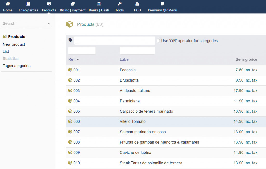This screenshot has height=169, width=266.
Task: Open Banks | Cash via bank icon
Action: click(99, 4)
